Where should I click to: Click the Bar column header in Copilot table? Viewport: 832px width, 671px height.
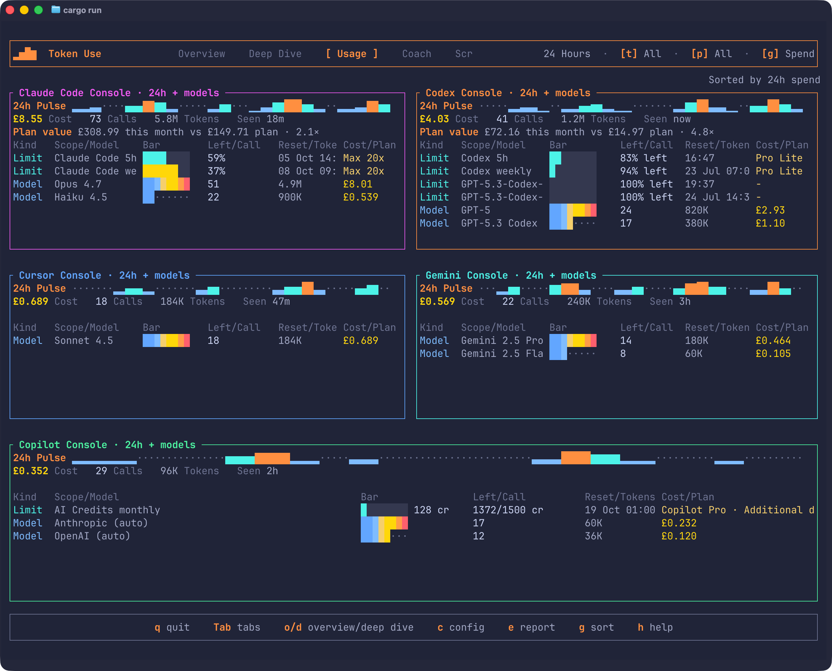point(369,497)
